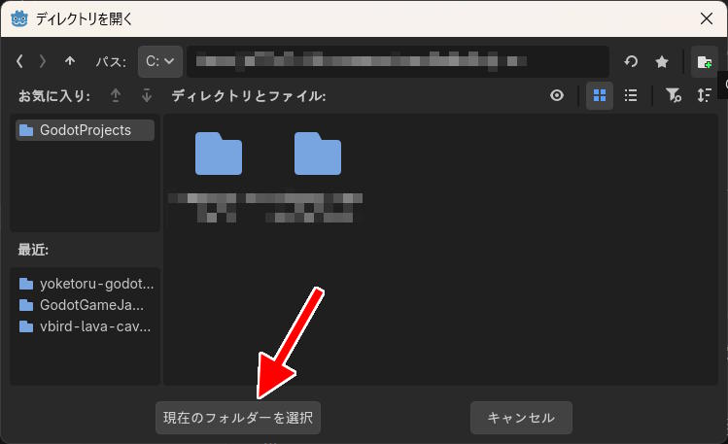This screenshot has height=444, width=728.
Task: Click the path input field
Action: 398,61
